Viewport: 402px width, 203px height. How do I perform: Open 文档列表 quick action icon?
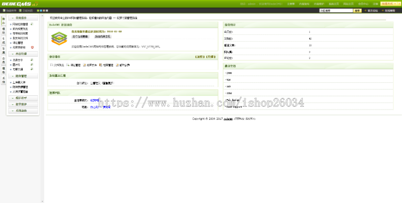click(x=52, y=65)
